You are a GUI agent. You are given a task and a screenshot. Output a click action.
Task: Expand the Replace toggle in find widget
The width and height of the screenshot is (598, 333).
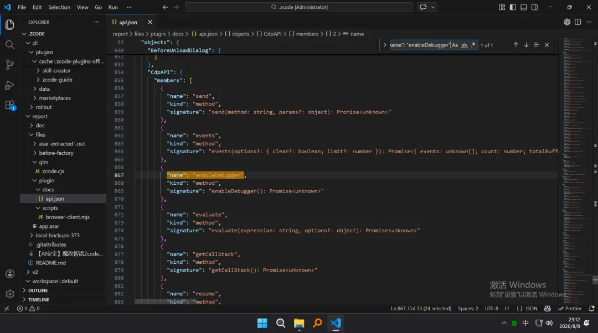click(x=384, y=45)
